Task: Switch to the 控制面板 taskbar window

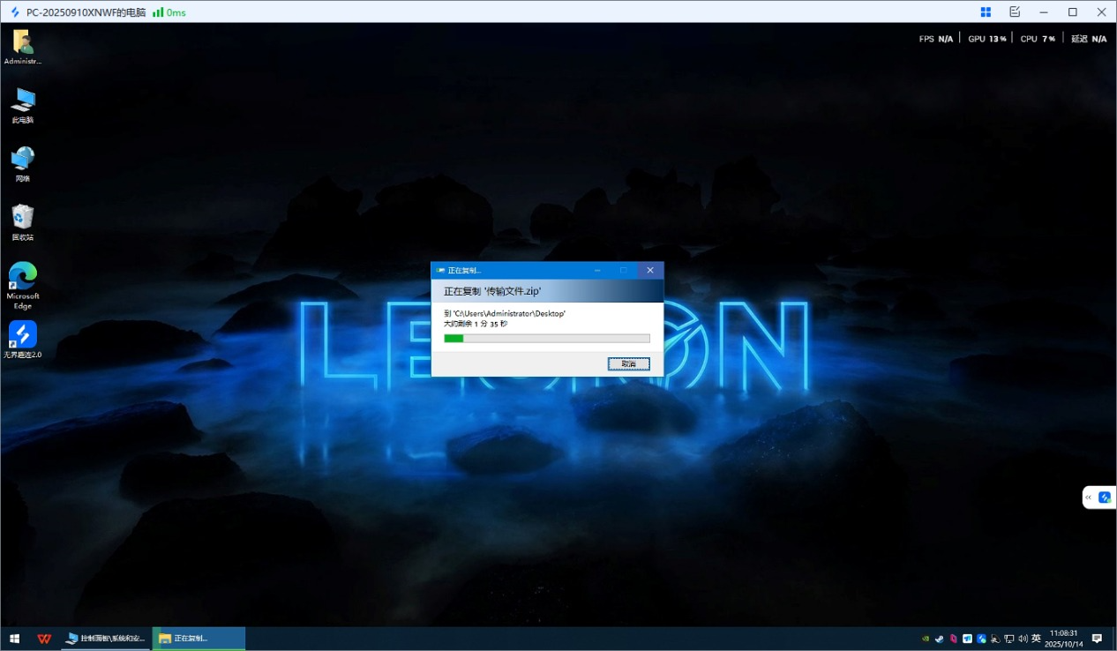Action: point(106,639)
